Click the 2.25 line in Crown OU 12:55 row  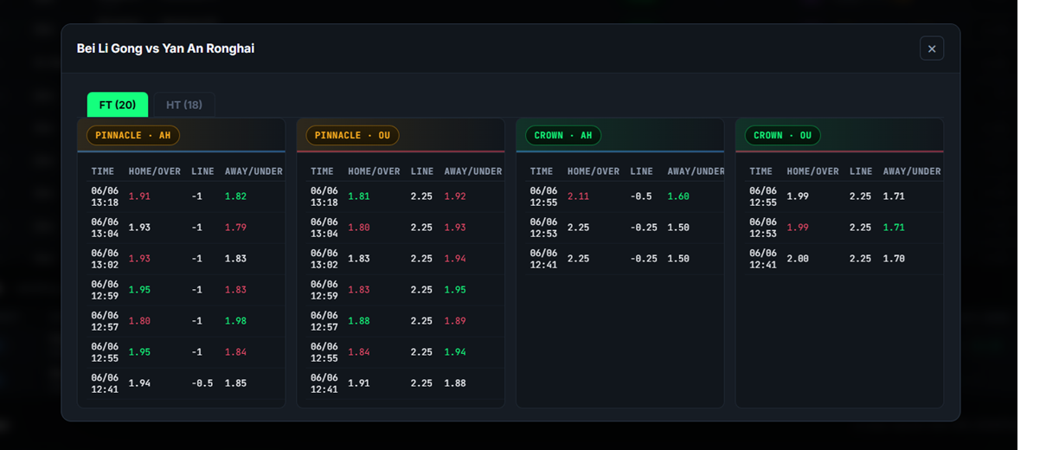861,196
